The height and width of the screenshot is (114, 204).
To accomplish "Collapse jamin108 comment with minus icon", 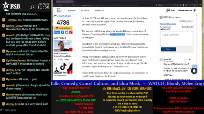I will point(185,60).
